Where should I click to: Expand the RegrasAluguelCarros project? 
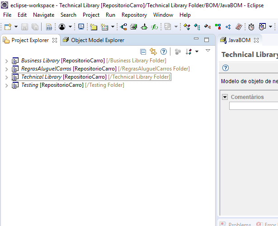pyautogui.click(x=7, y=69)
